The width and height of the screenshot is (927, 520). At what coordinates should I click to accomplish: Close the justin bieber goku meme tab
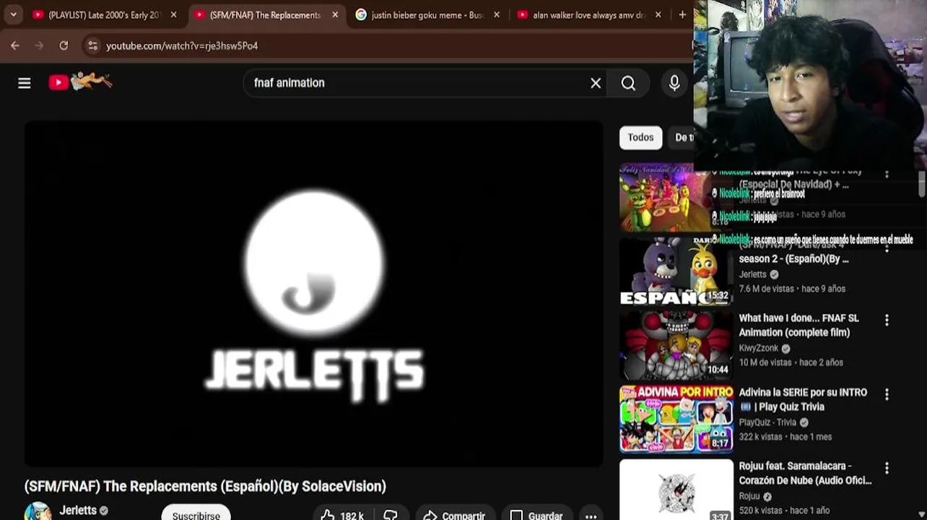(497, 14)
